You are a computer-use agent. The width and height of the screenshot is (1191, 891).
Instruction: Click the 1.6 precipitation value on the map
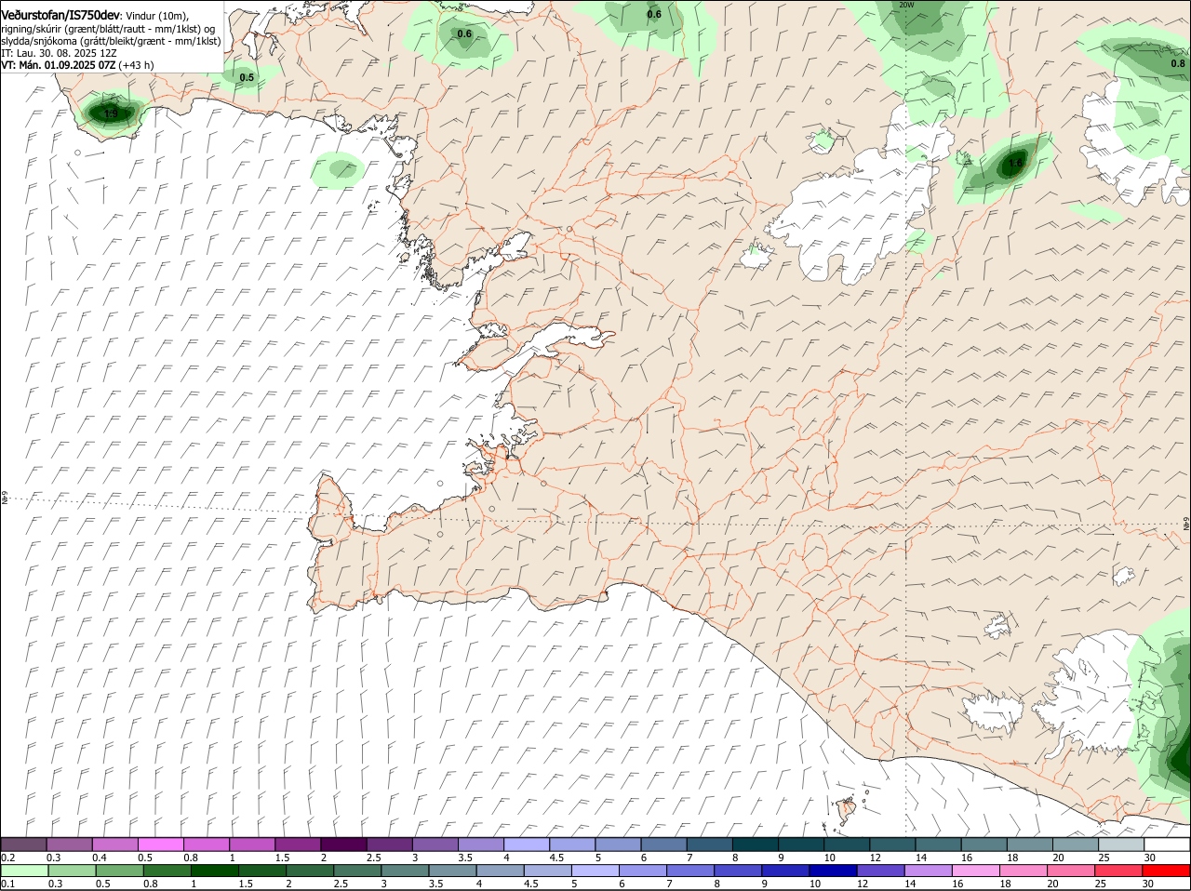pyautogui.click(x=1015, y=163)
